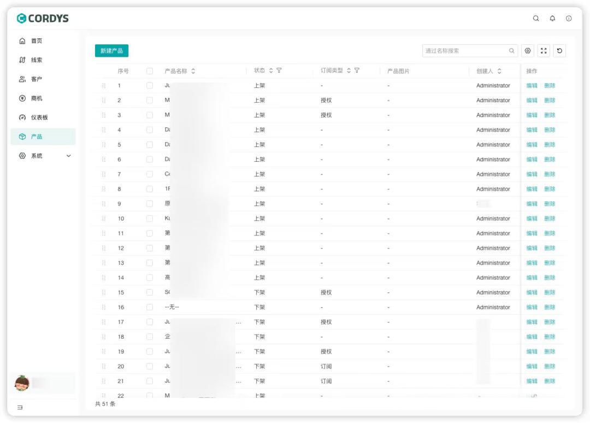This screenshot has width=590, height=423.
Task: Click the search magnifier icon in top bar
Action: 536,19
